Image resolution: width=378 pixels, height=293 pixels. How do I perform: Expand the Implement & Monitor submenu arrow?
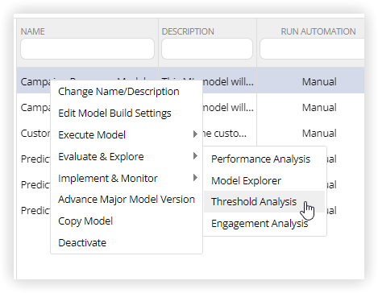(x=195, y=178)
